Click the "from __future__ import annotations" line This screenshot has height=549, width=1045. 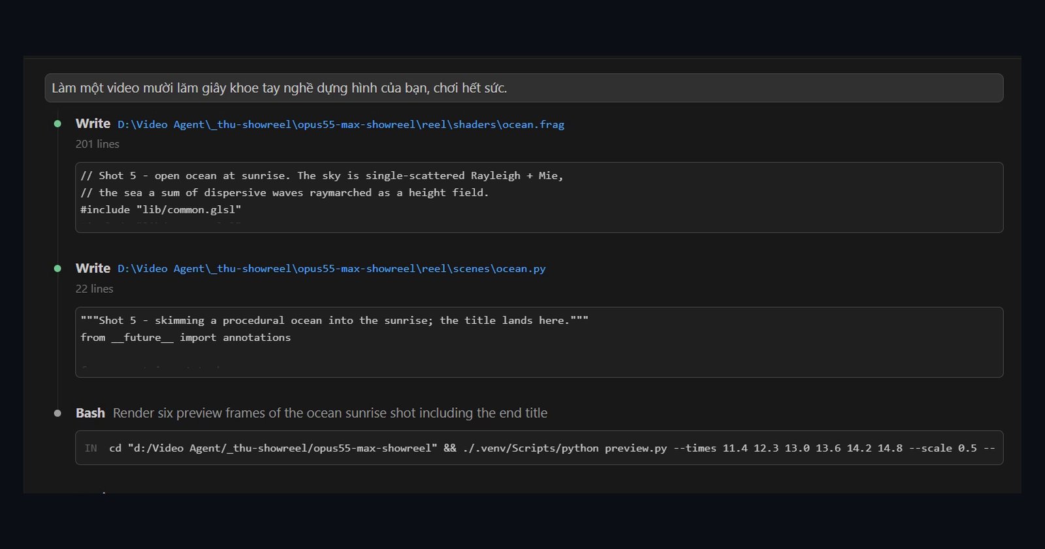point(185,337)
